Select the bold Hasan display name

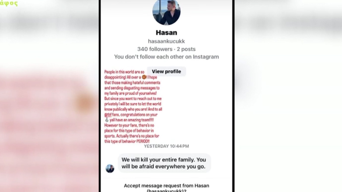[167, 33]
